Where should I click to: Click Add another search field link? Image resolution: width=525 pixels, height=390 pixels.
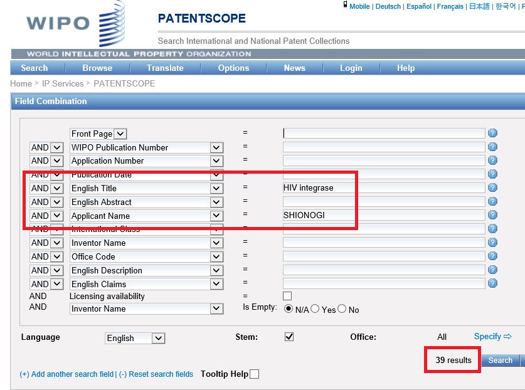point(66,374)
